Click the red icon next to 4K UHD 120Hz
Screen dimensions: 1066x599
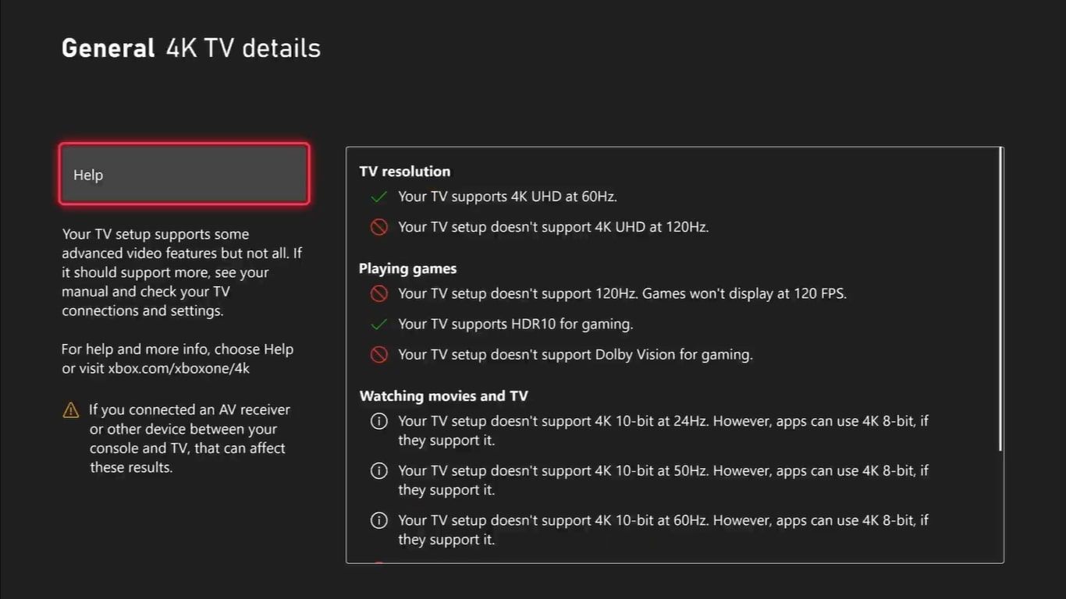[x=379, y=227]
